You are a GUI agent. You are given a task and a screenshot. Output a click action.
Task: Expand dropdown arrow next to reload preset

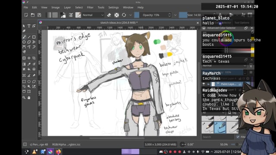click(x=130, y=15)
